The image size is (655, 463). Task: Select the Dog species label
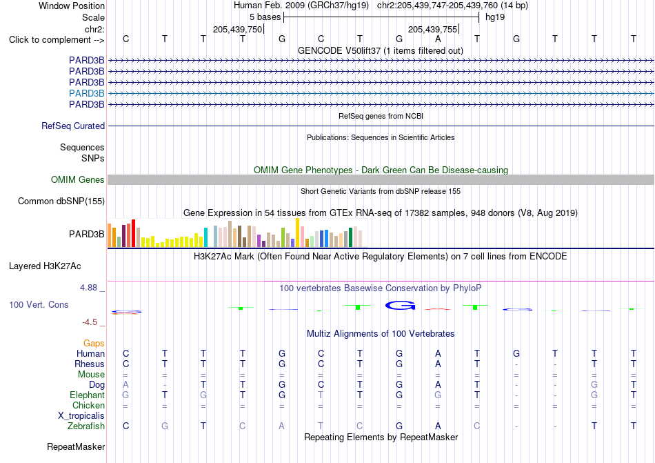click(97, 384)
